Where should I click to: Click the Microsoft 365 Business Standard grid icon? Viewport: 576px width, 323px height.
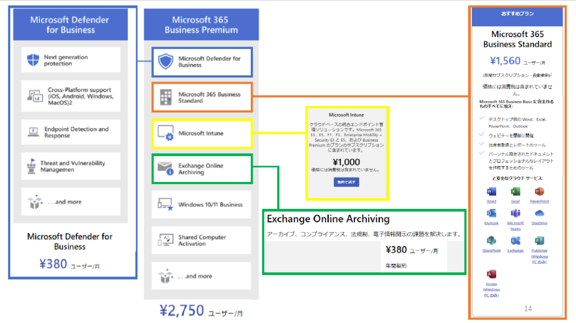click(166, 97)
